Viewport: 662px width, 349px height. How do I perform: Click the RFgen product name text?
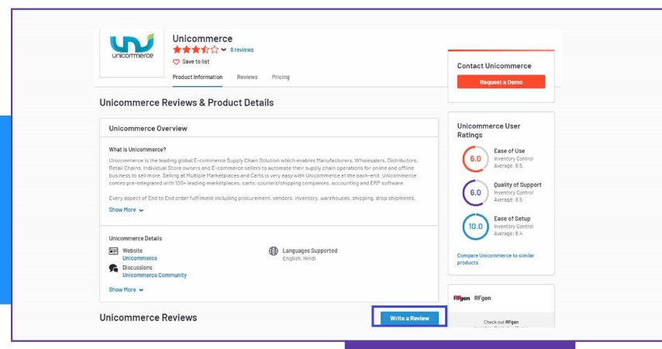[483, 299]
